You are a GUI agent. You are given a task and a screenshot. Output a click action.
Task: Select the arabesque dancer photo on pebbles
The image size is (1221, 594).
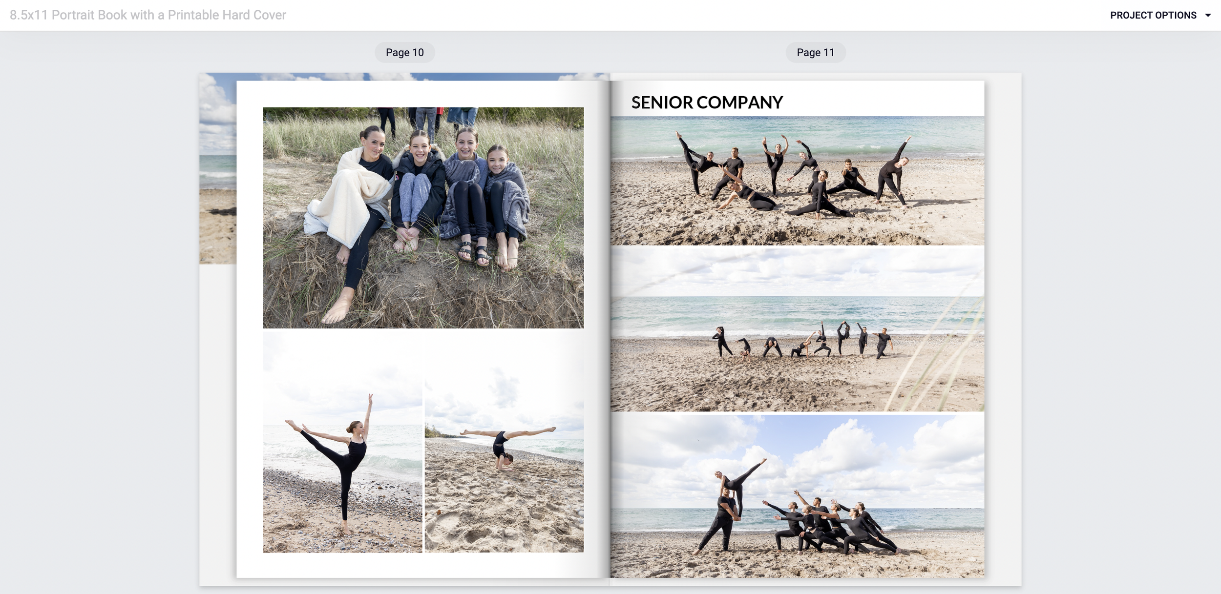point(342,442)
